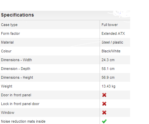
Task: Click the Specifications heading
Action: click(x=17, y=15)
